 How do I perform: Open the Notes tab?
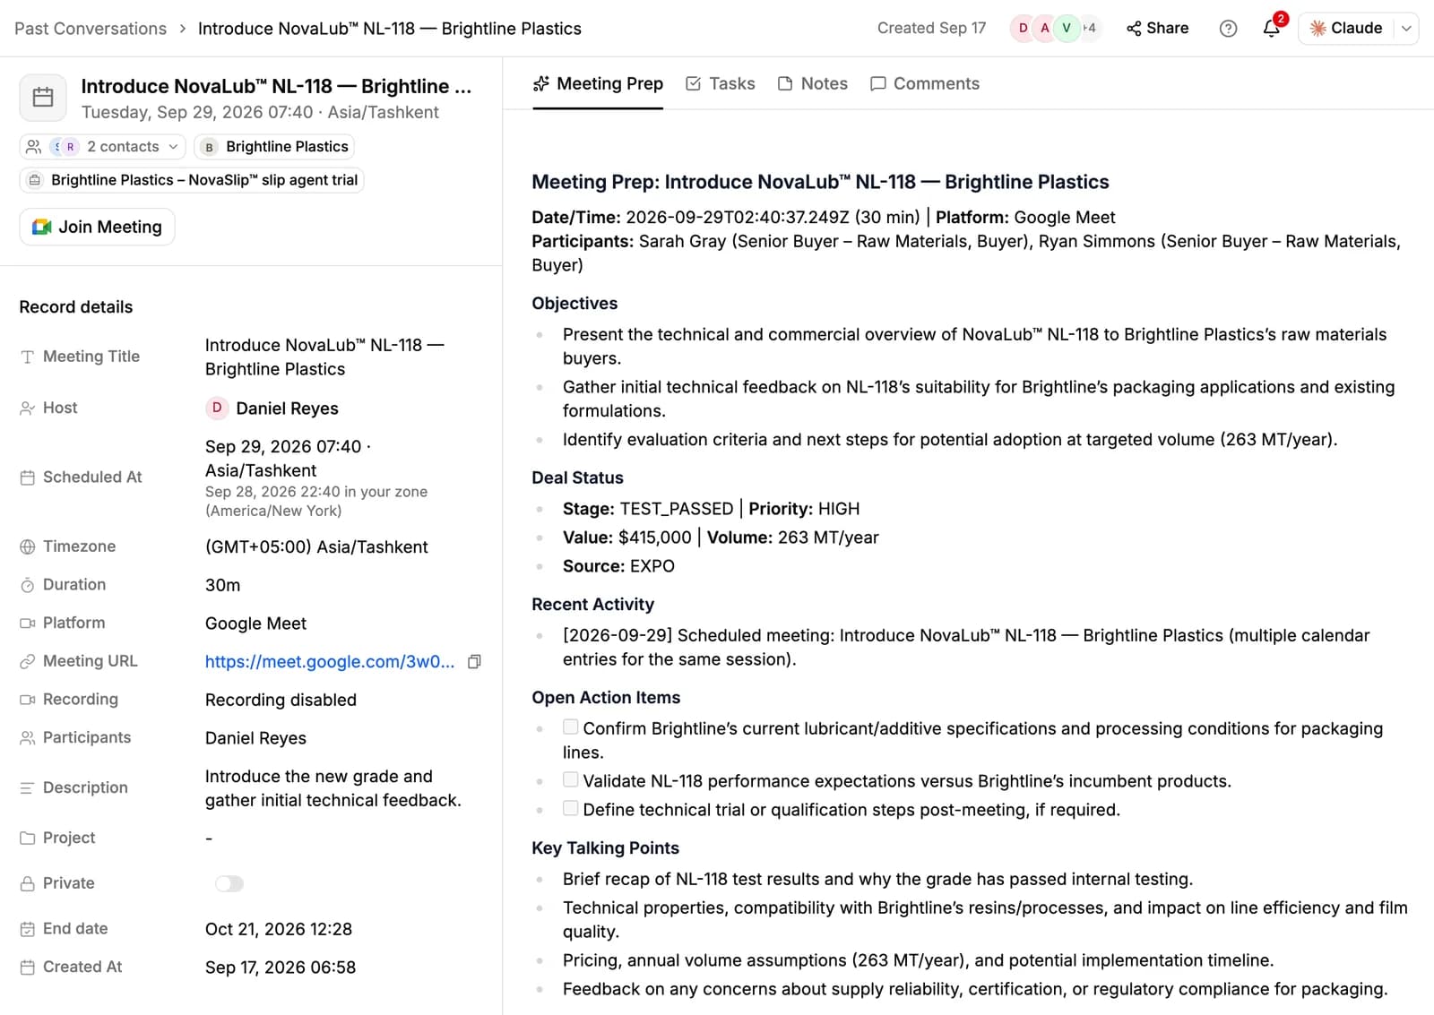pos(813,83)
